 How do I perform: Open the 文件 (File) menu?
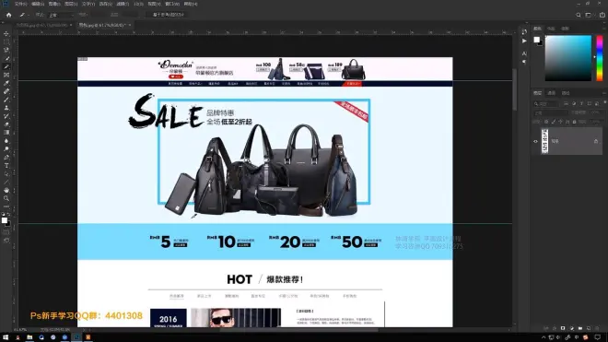[x=20, y=4]
